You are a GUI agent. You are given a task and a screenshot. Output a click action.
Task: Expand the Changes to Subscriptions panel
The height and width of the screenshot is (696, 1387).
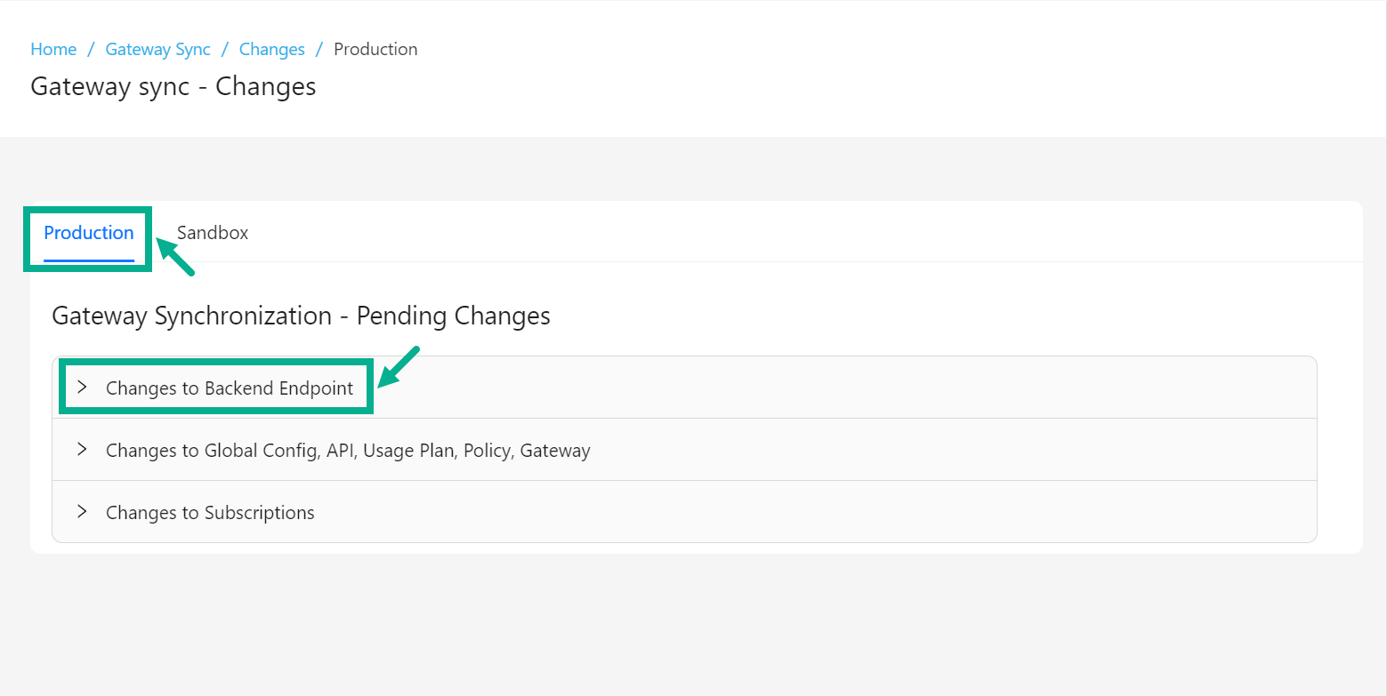point(210,513)
